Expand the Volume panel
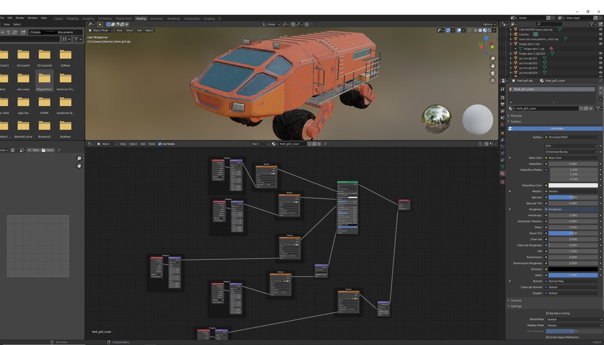Screen dimensions: 604x345 516,301
